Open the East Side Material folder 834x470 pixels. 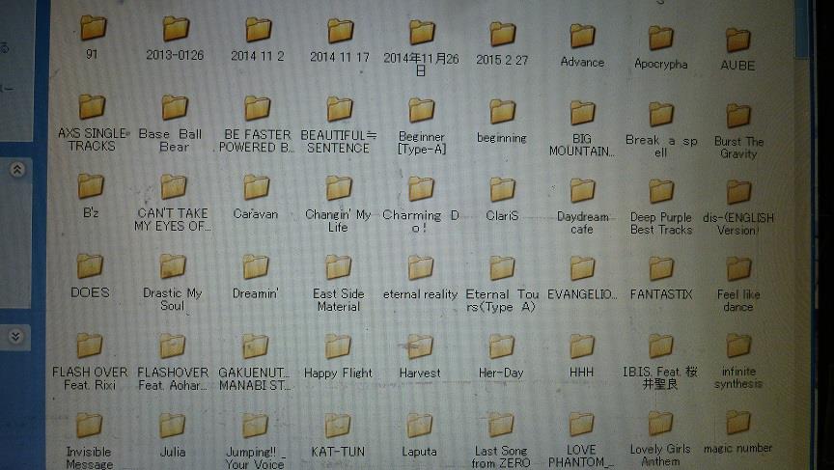[x=338, y=267]
